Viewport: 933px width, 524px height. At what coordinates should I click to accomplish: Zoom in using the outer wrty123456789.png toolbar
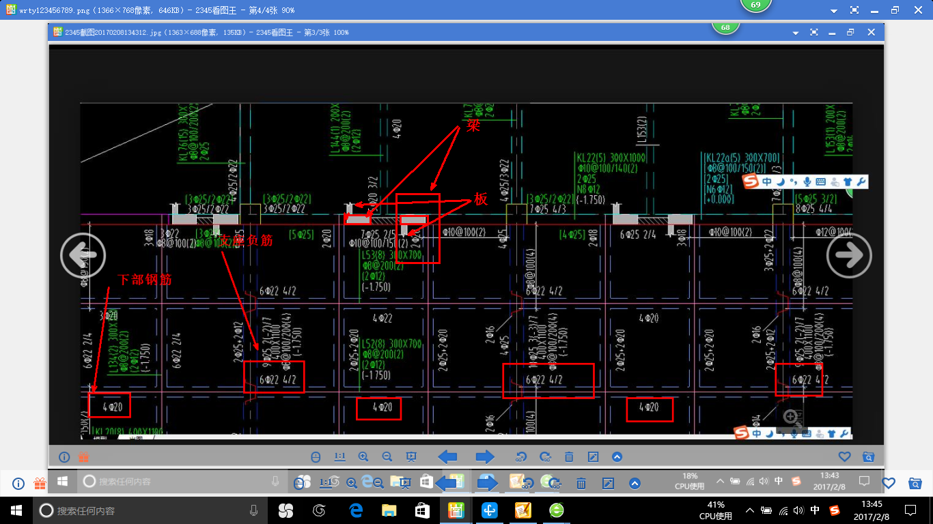pyautogui.click(x=352, y=484)
